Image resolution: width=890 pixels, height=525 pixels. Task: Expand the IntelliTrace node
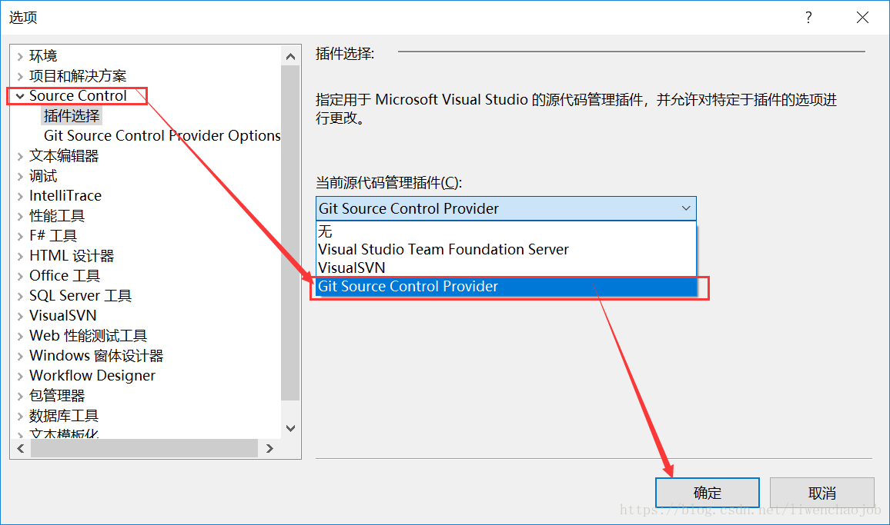point(21,196)
